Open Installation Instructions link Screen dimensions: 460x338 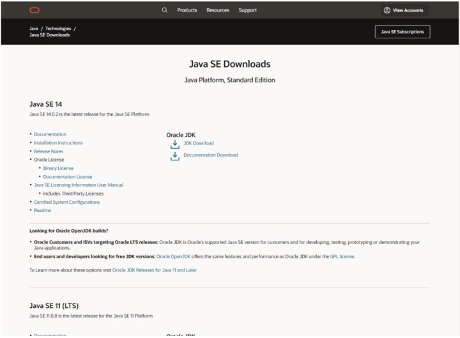[58, 142]
